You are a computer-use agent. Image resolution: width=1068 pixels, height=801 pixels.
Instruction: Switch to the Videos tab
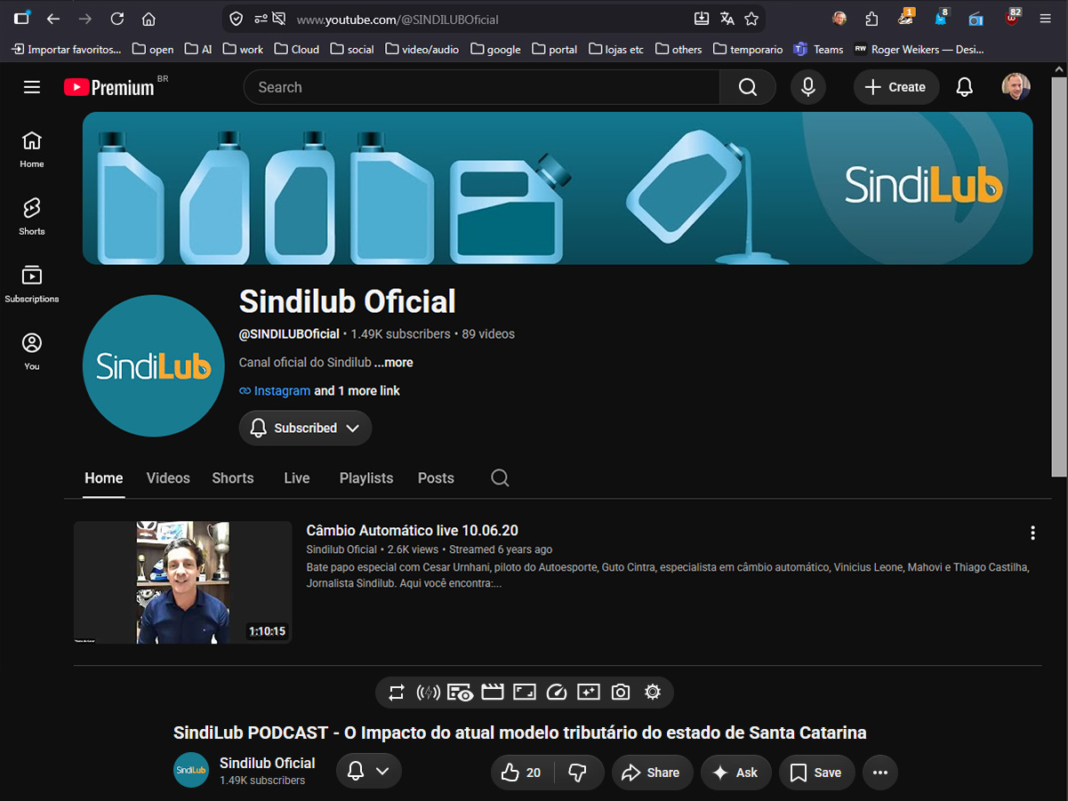tap(168, 478)
